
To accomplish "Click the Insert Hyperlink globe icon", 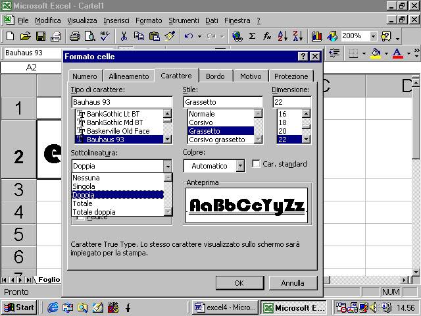I will [x=237, y=36].
